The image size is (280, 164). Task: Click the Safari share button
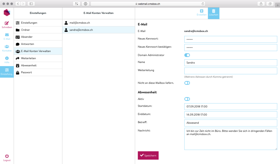click(261, 4)
